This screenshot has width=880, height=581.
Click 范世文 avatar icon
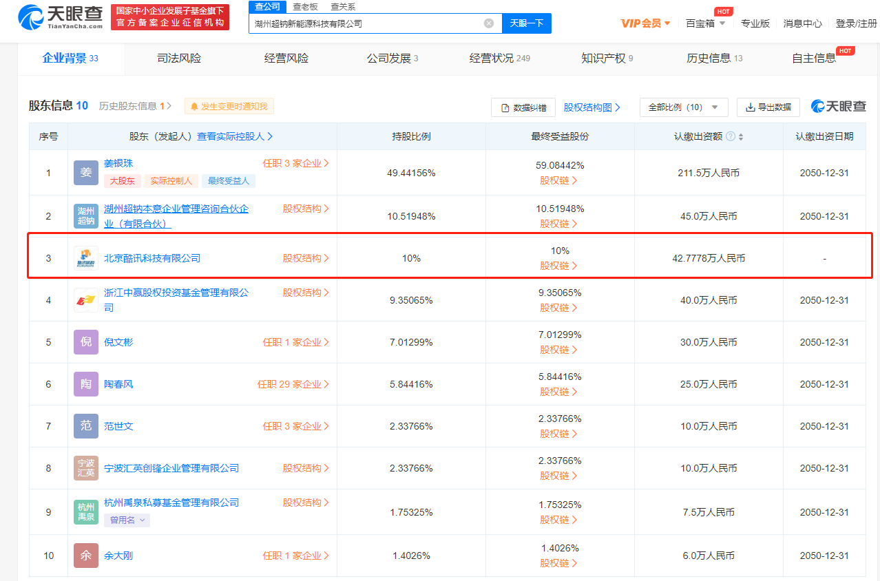(86, 426)
